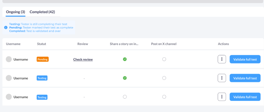Click the Share a story on in... header
The height and width of the screenshot is (112, 264).
124,44
